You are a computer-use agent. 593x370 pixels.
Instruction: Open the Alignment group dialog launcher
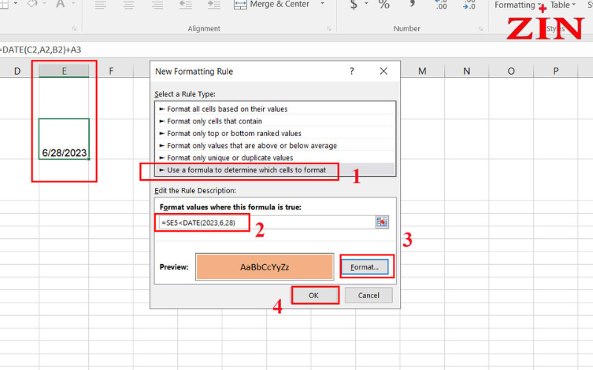click(x=328, y=29)
